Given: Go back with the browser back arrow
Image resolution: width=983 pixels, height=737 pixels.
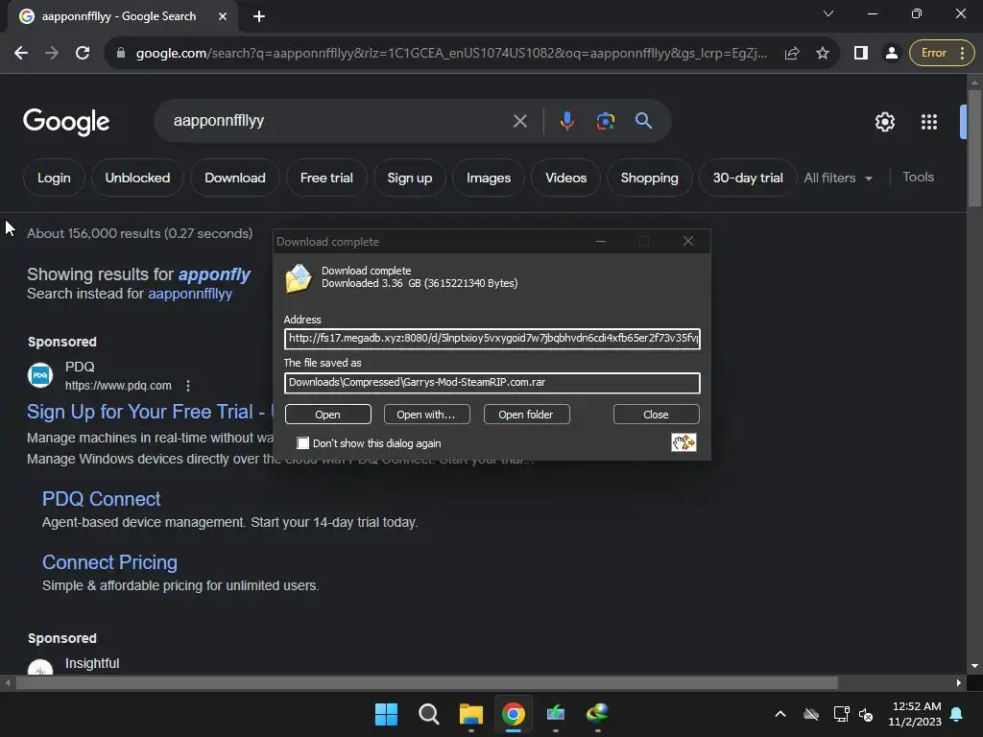Looking at the screenshot, I should pyautogui.click(x=21, y=54).
